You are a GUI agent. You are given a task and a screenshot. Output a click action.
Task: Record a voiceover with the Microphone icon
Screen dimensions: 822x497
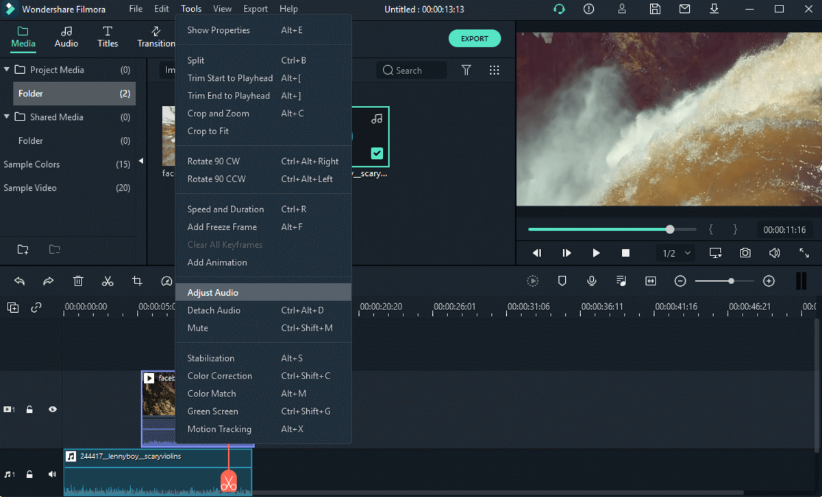coord(591,281)
